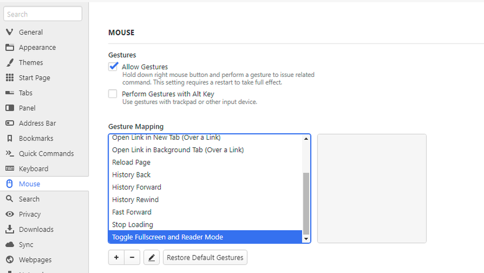Click the gesture list scroll down arrow
The width and height of the screenshot is (484, 273).
[306, 238]
